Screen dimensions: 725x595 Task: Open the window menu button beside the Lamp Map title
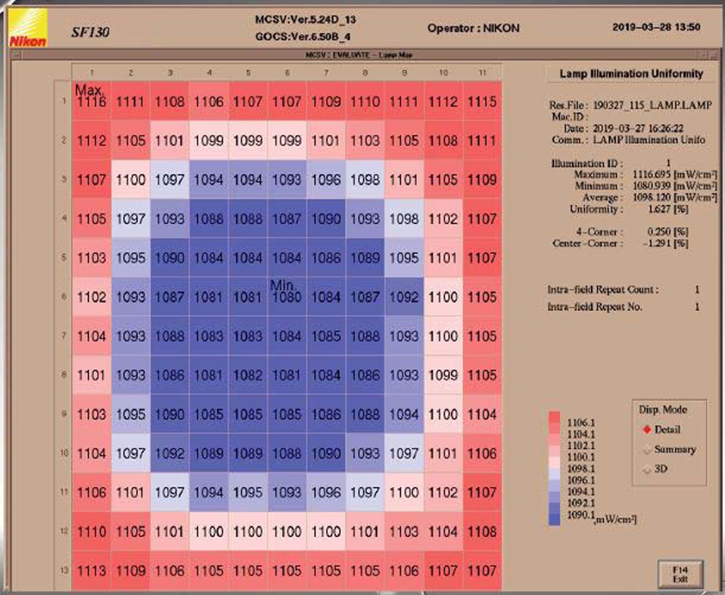pyautogui.click(x=17, y=55)
